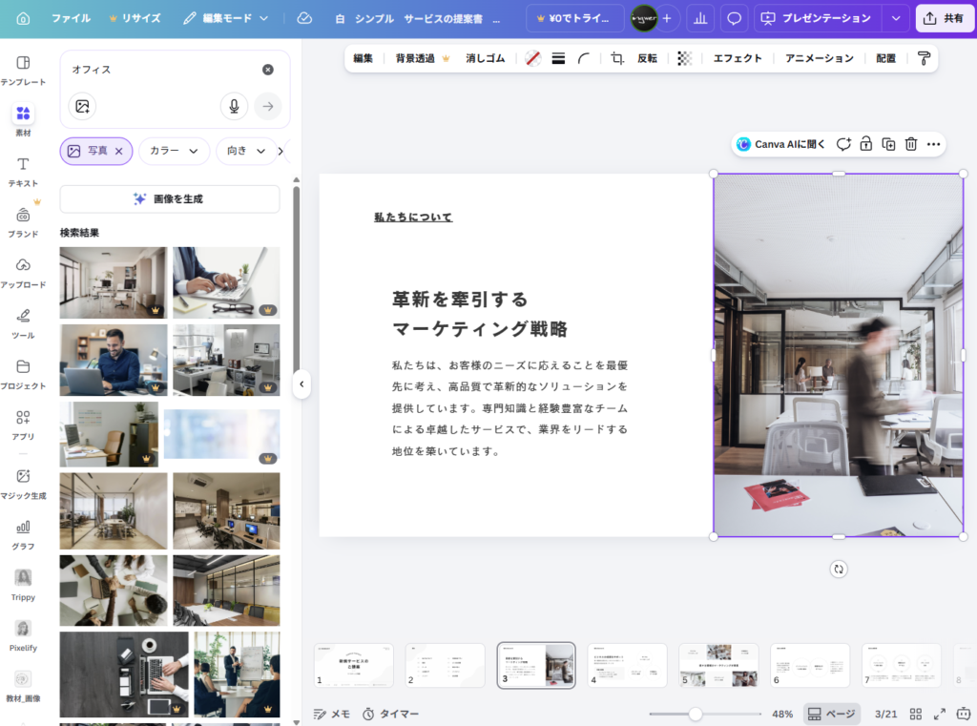The width and height of the screenshot is (977, 726).
Task: Delete the image with the trash icon
Action: pyautogui.click(x=911, y=144)
